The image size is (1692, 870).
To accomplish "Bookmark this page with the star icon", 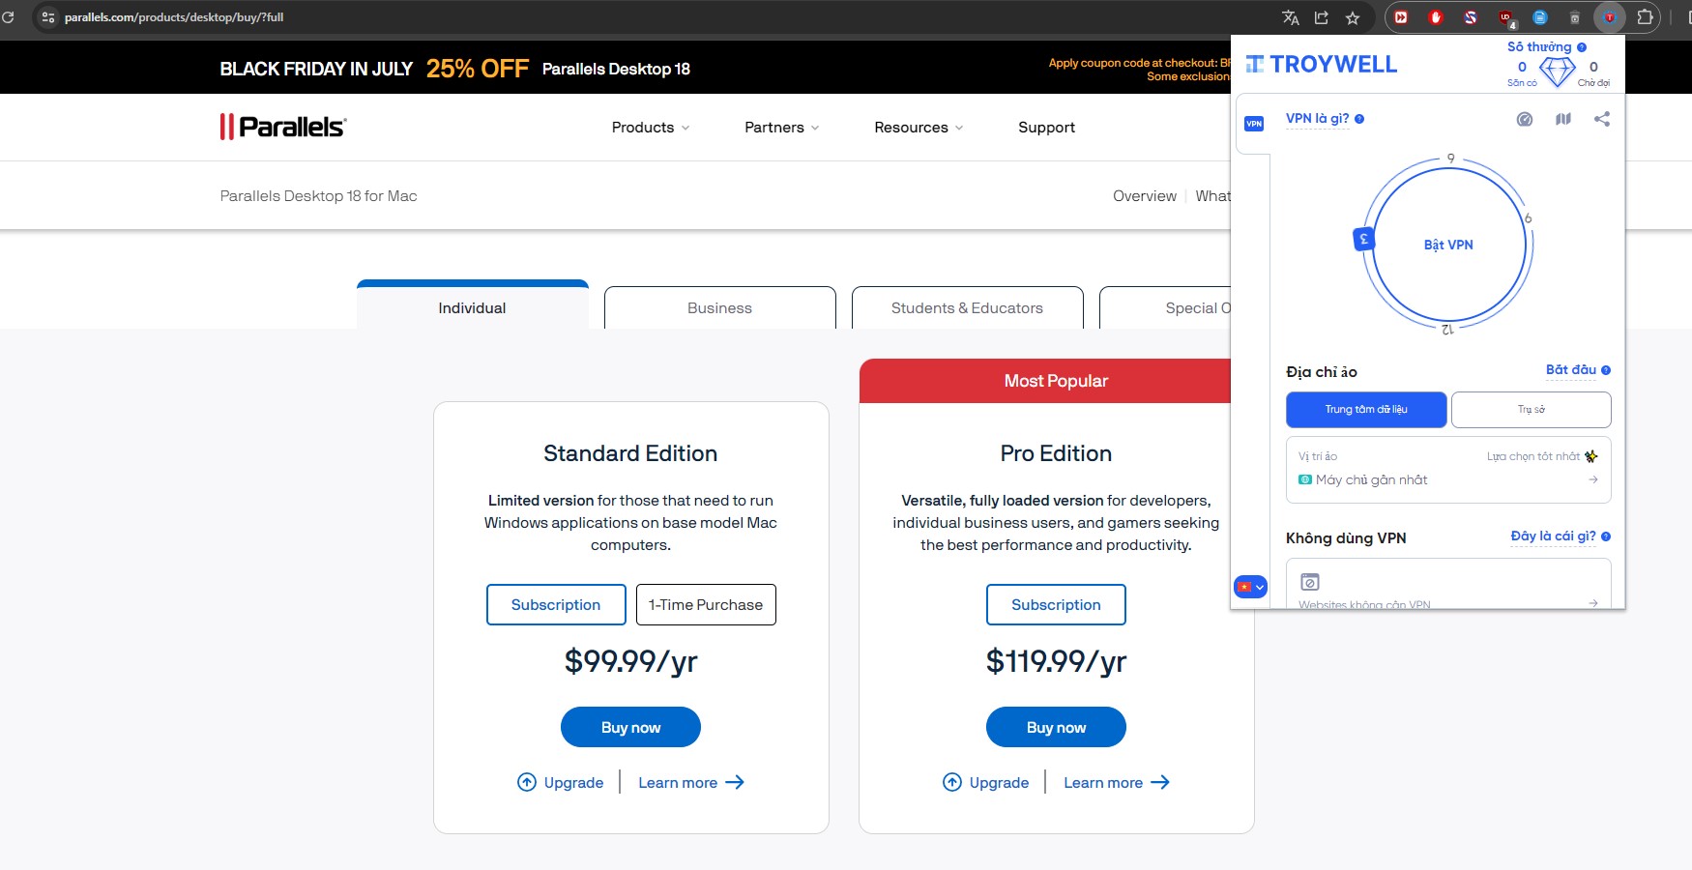I will click(1353, 17).
